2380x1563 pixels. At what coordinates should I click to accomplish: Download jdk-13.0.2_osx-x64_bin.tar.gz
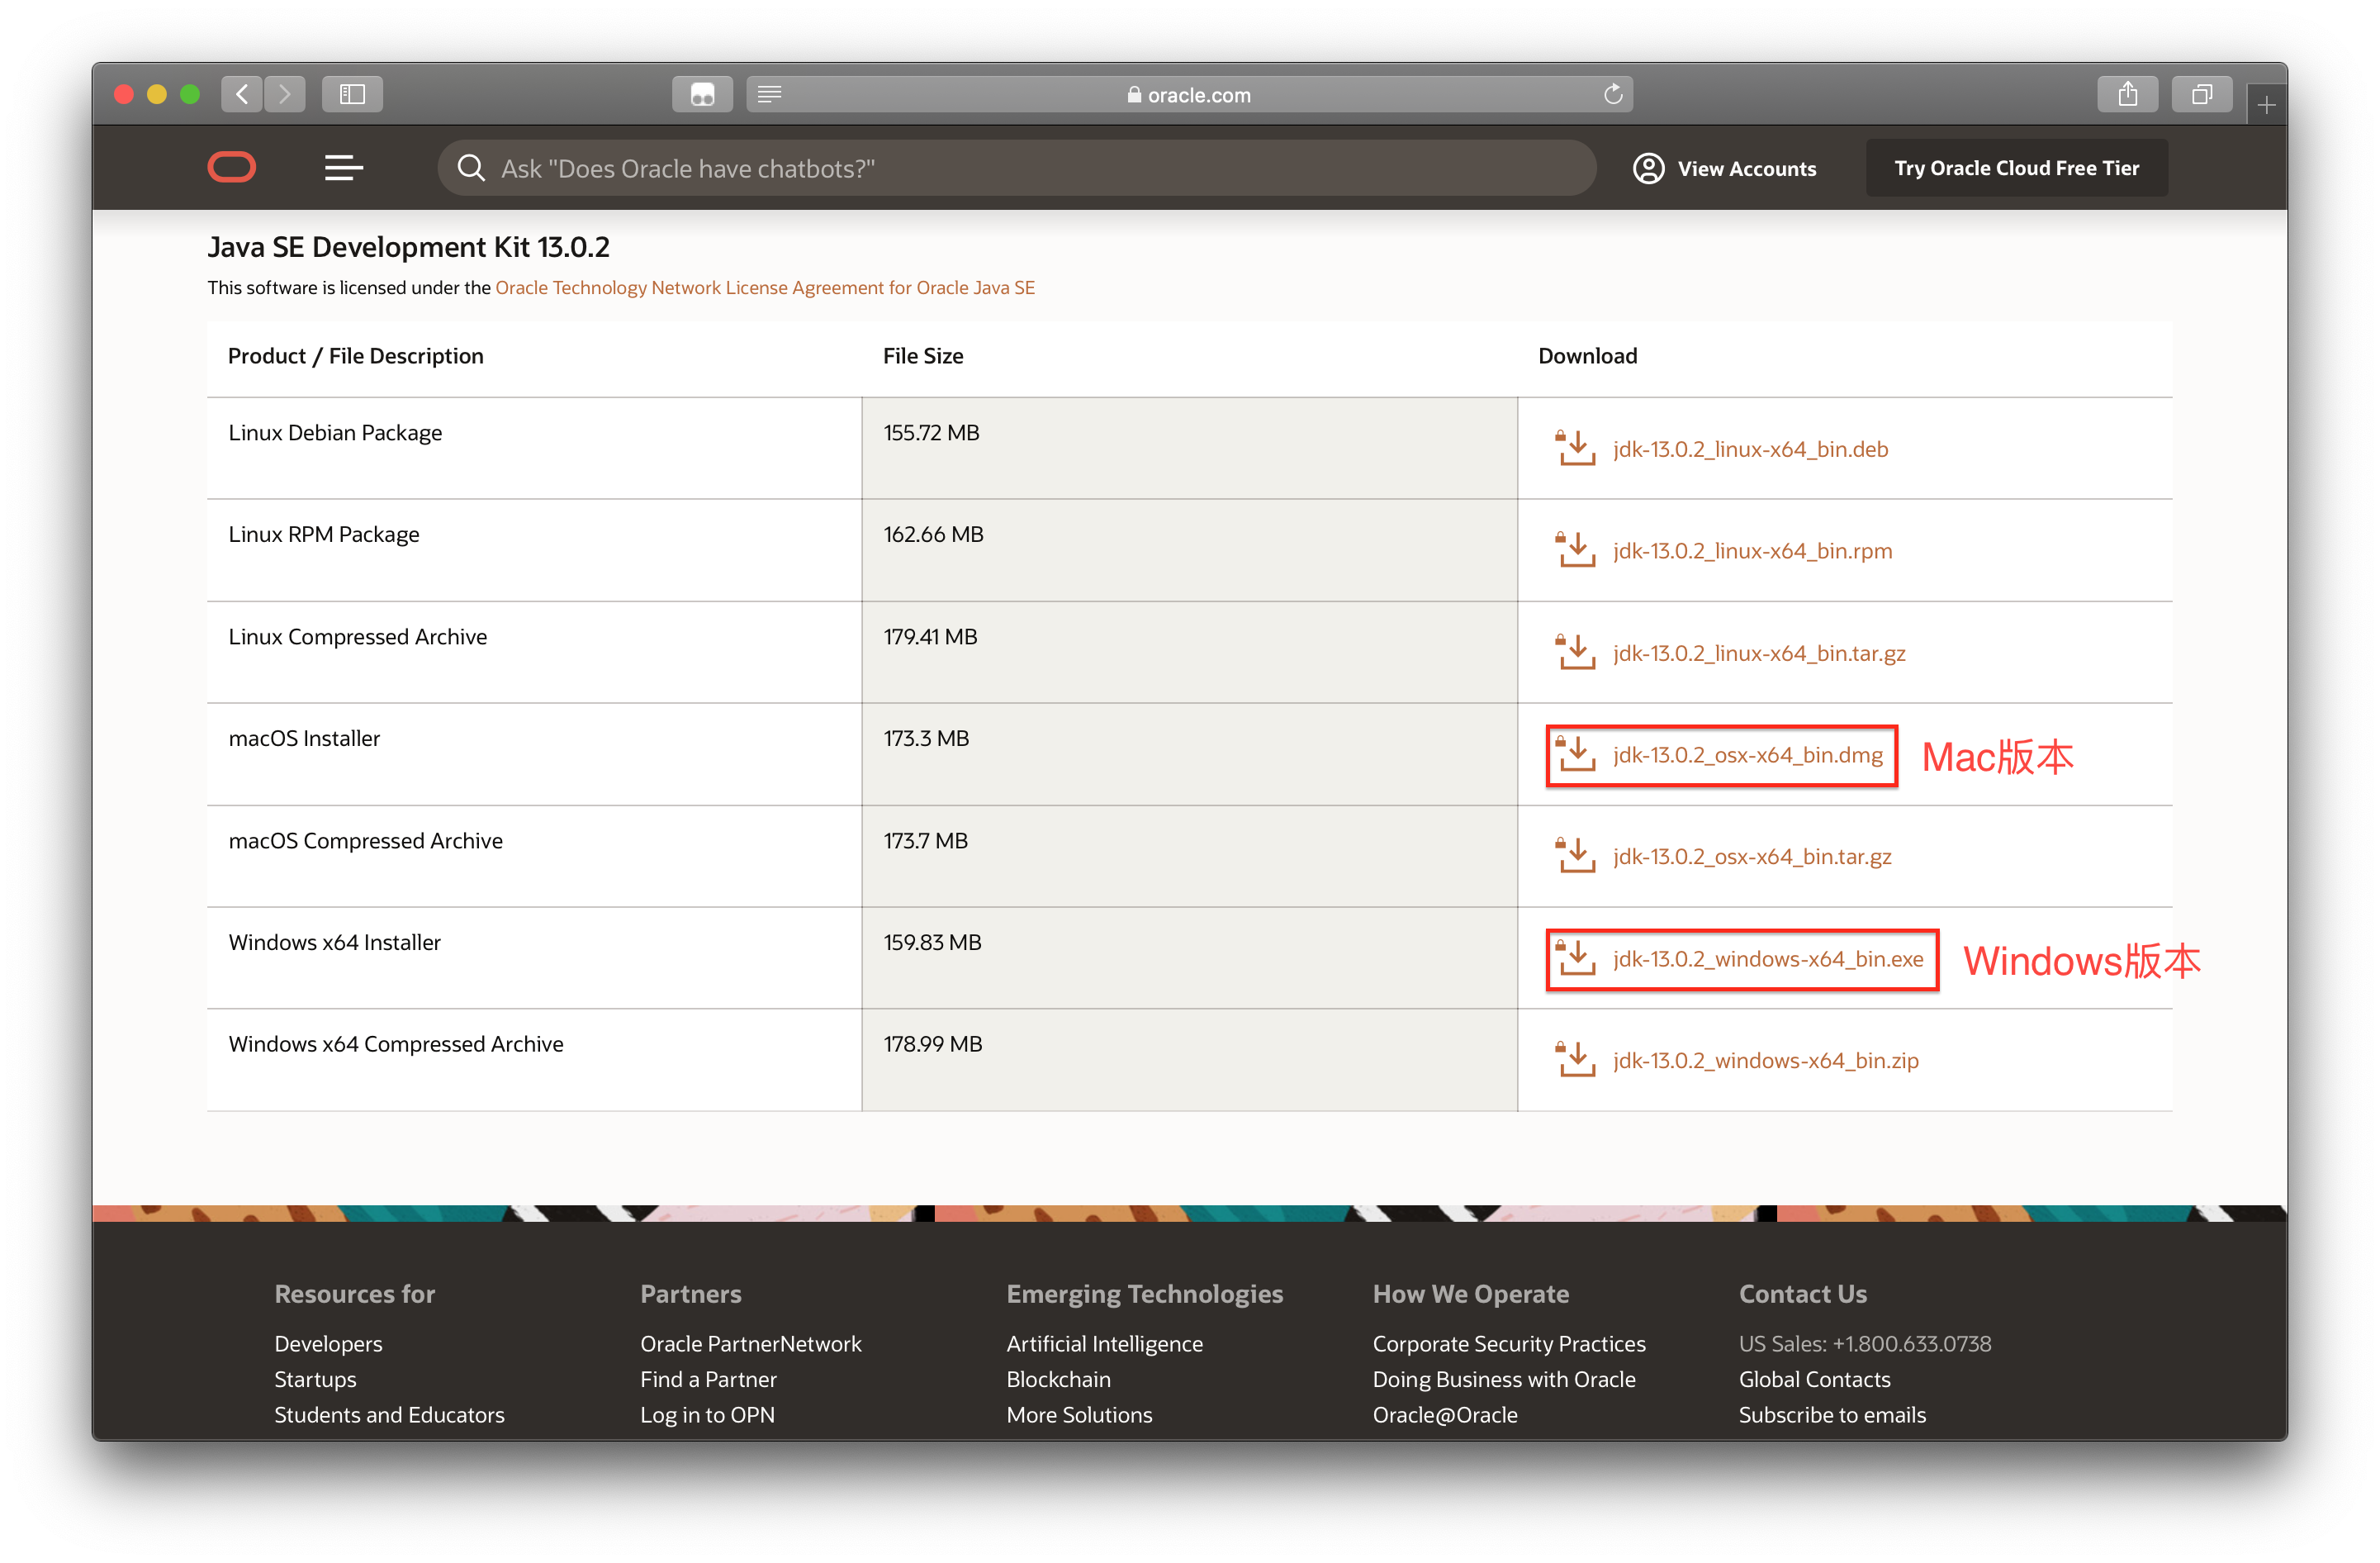pyautogui.click(x=1752, y=856)
